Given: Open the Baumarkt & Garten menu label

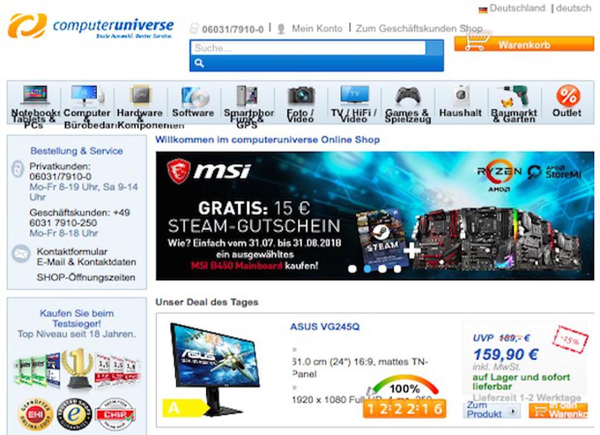Looking at the screenshot, I should [514, 116].
